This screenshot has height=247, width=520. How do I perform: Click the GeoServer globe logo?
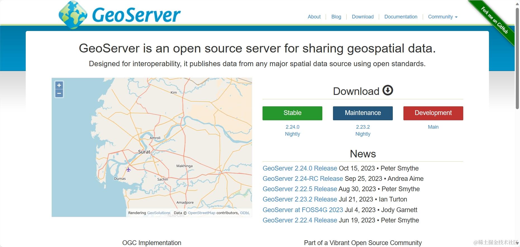coord(73,15)
